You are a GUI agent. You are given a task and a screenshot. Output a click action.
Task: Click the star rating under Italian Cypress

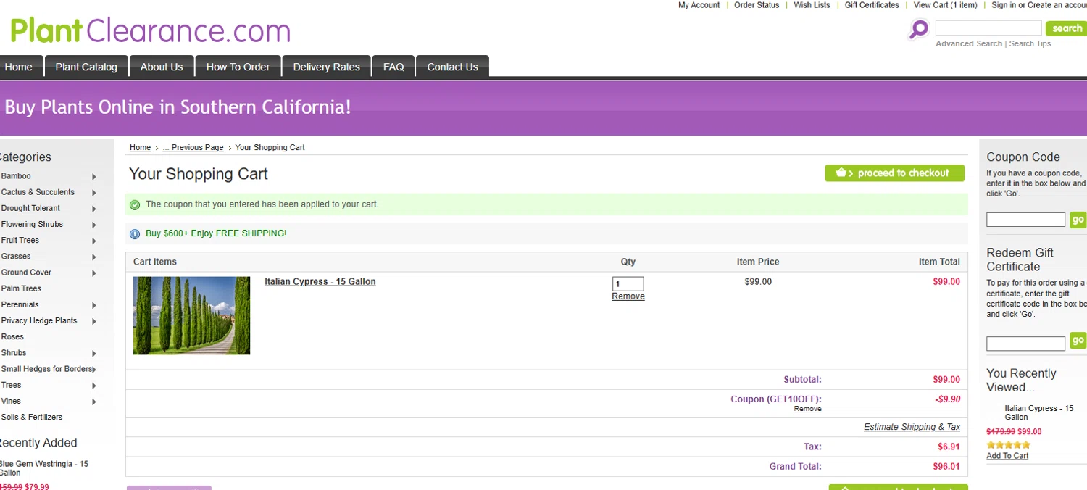(x=1008, y=445)
